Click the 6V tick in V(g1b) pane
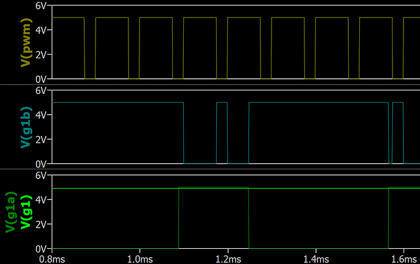 pyautogui.click(x=41, y=90)
